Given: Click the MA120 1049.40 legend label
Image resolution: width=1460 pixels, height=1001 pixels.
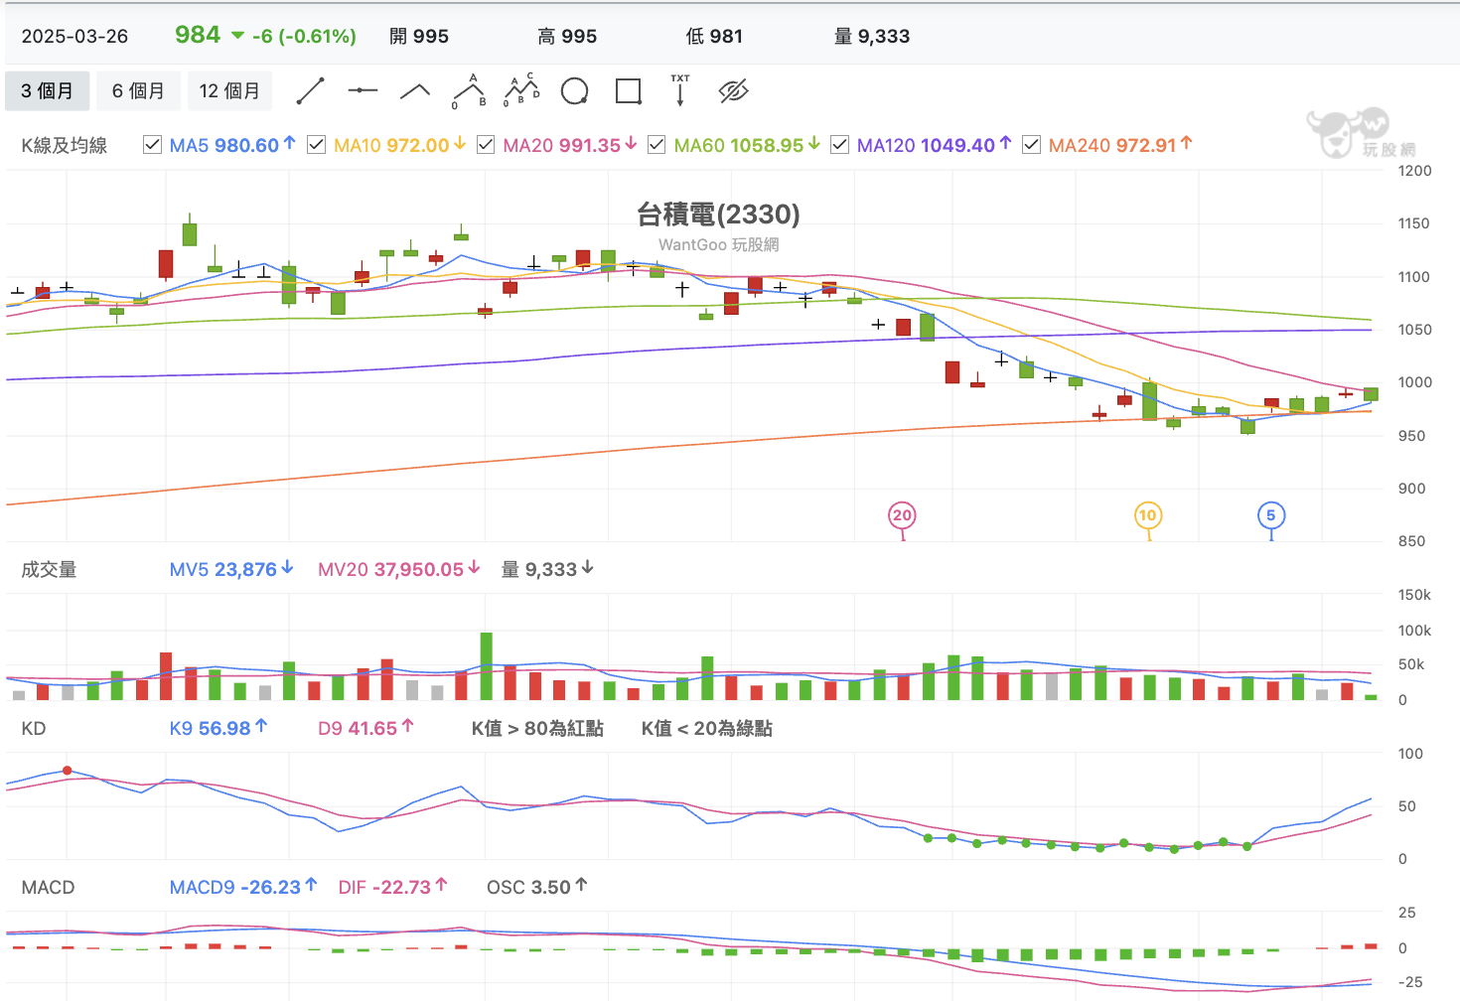Looking at the screenshot, I should point(926,145).
